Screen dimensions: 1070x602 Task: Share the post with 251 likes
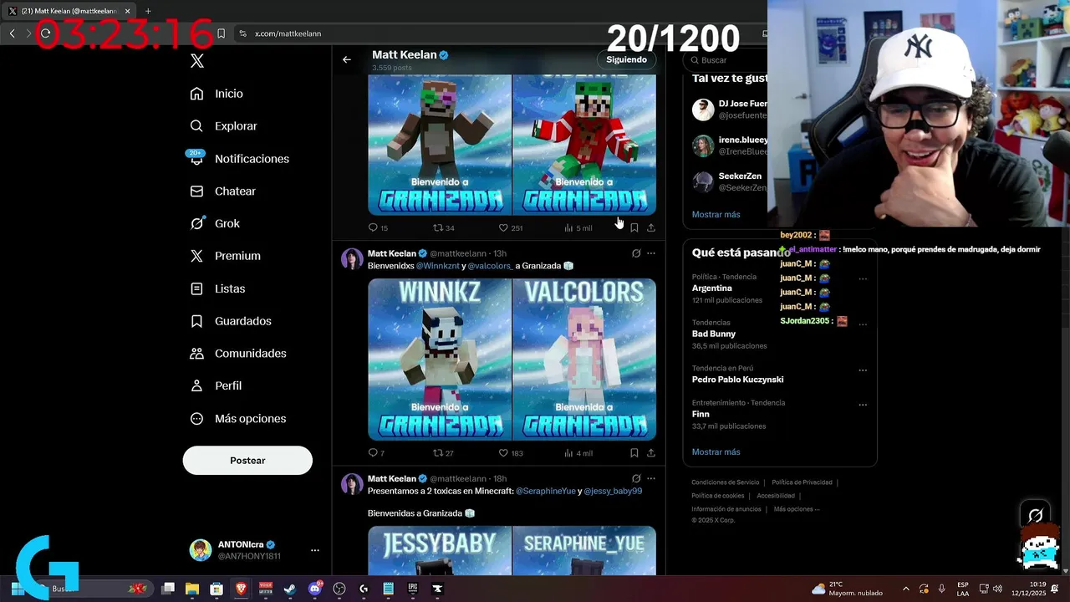[651, 227]
